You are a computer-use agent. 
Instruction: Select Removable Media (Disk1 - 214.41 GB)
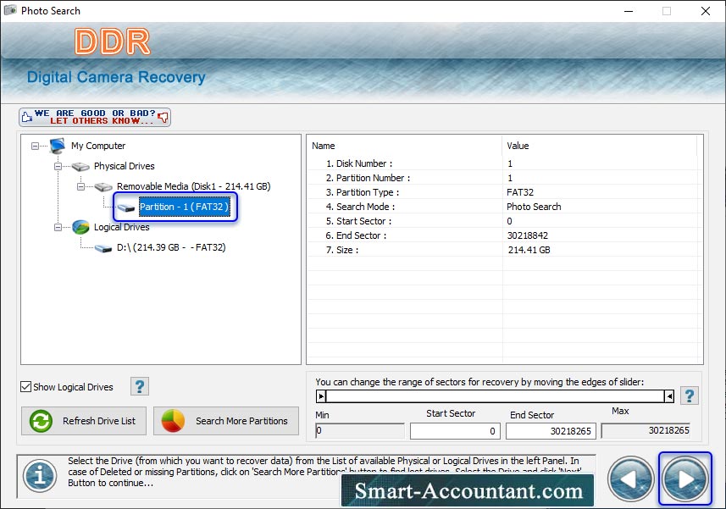tap(193, 186)
